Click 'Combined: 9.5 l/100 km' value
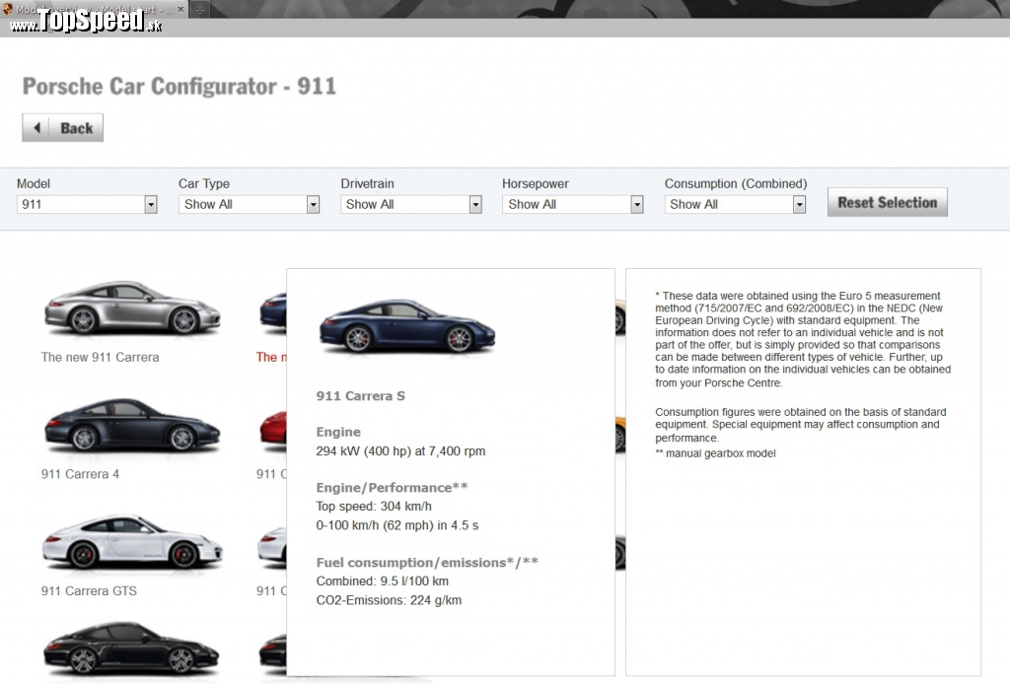The height and width of the screenshot is (684, 1010). [382, 581]
